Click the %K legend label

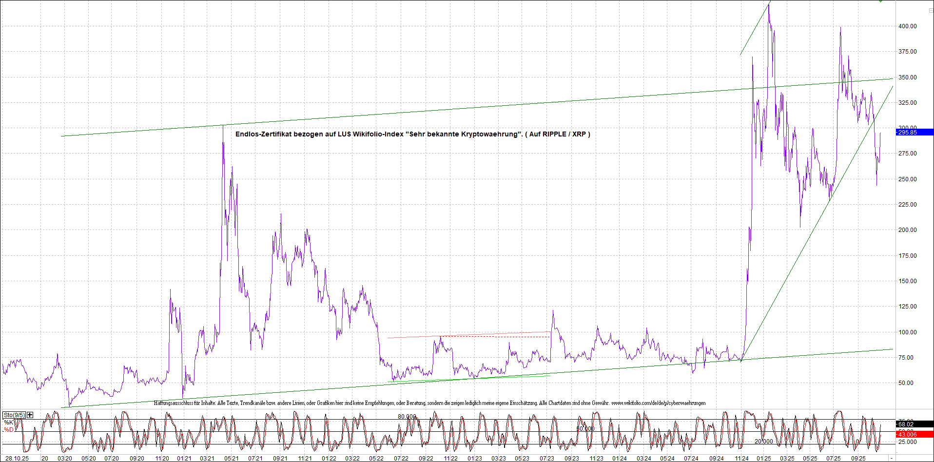click(x=9, y=423)
